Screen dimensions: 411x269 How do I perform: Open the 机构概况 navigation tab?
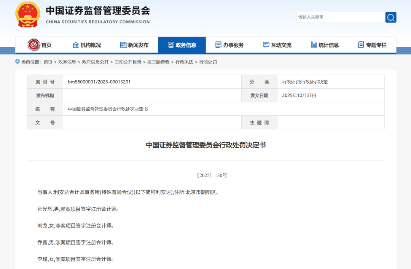87,45
